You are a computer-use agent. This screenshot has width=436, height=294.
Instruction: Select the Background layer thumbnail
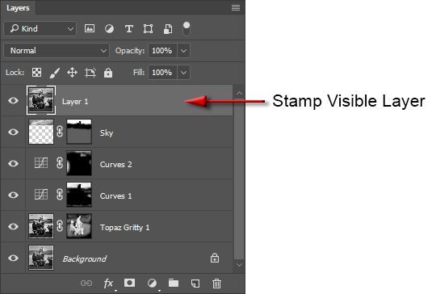[x=41, y=258]
